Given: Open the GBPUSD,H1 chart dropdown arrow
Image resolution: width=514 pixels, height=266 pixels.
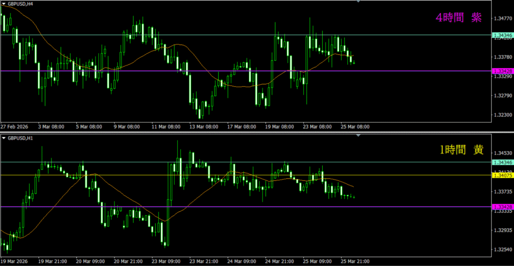Looking at the screenshot, I should [4, 138].
